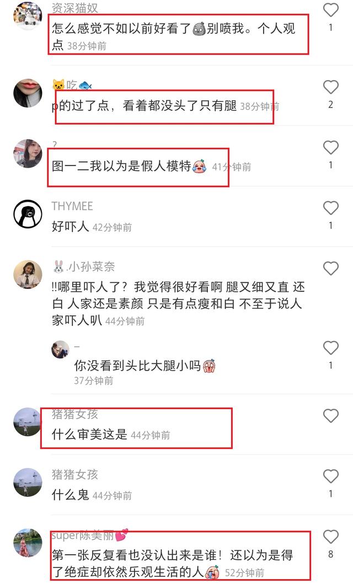Like the '什么审美这是' comment
The image size is (353, 584).
(330, 416)
